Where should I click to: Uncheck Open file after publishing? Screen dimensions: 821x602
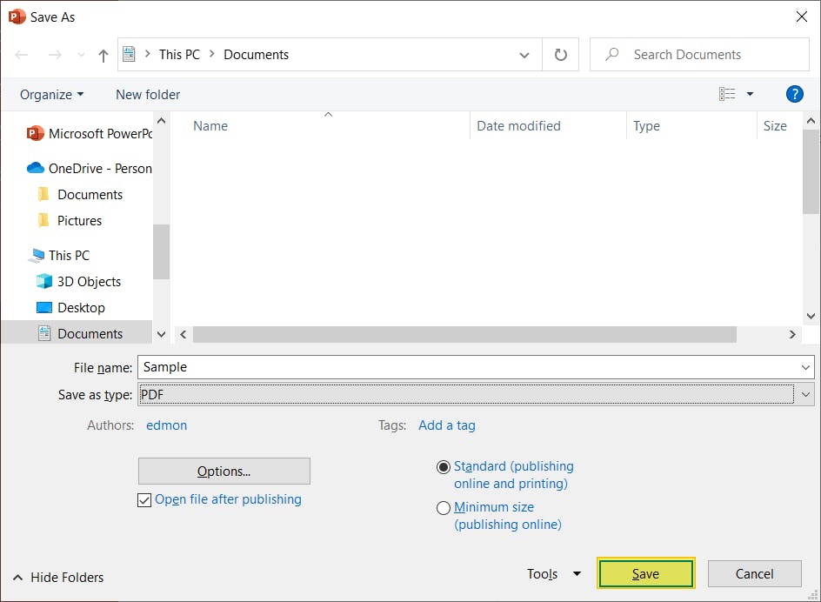click(145, 500)
